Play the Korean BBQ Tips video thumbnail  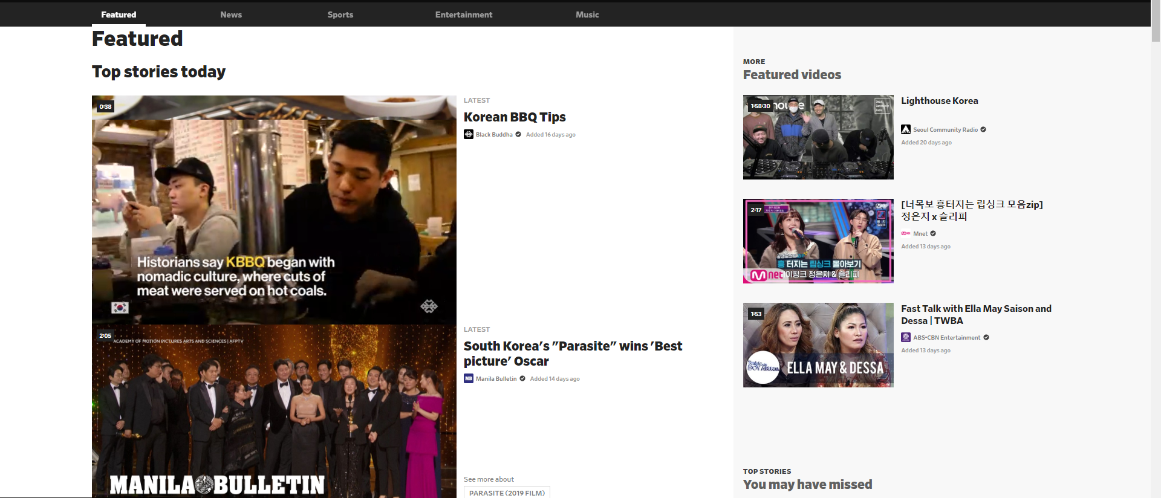coord(274,210)
